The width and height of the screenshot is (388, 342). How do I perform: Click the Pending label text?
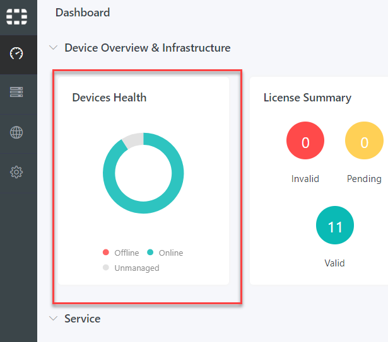click(364, 179)
